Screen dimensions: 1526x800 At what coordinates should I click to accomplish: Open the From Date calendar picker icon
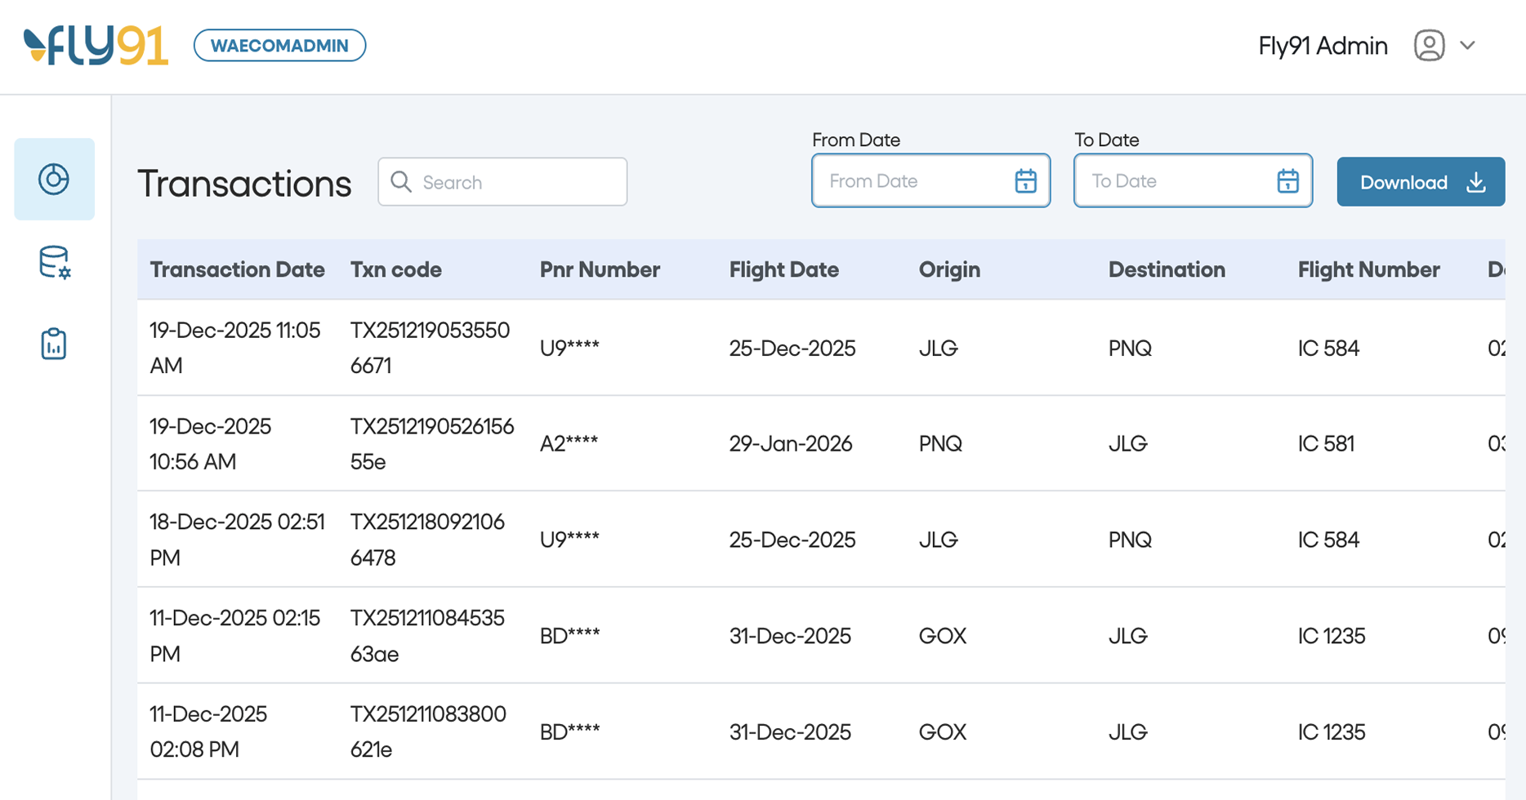coord(1024,180)
